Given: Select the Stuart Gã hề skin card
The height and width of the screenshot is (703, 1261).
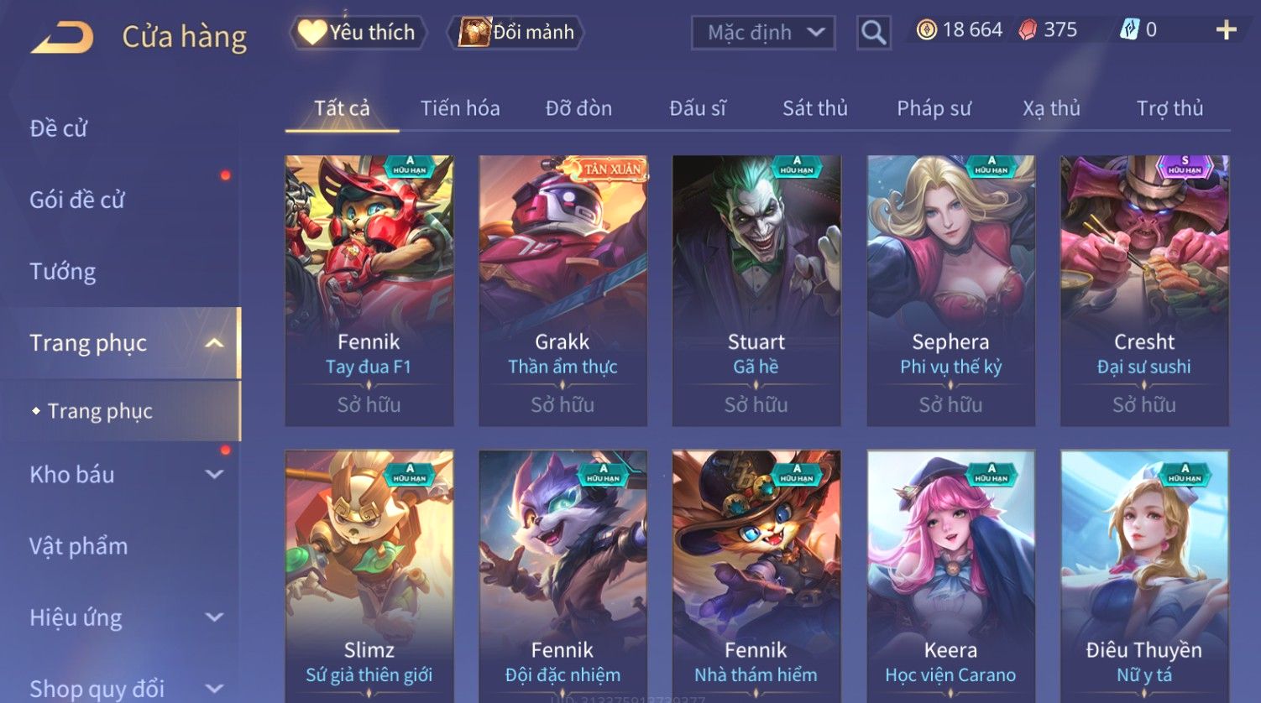Looking at the screenshot, I should click(x=756, y=290).
